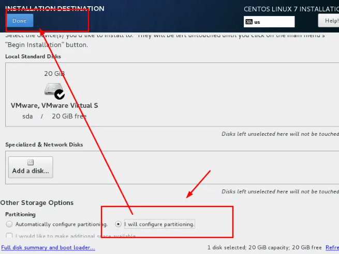339x254 pixels.
Task: Click the Refresh link at the bottom right
Action: tap(332, 247)
